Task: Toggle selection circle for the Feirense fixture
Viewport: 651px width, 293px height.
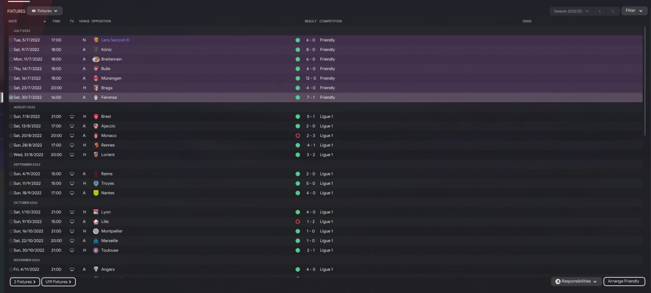Action: pyautogui.click(x=11, y=98)
